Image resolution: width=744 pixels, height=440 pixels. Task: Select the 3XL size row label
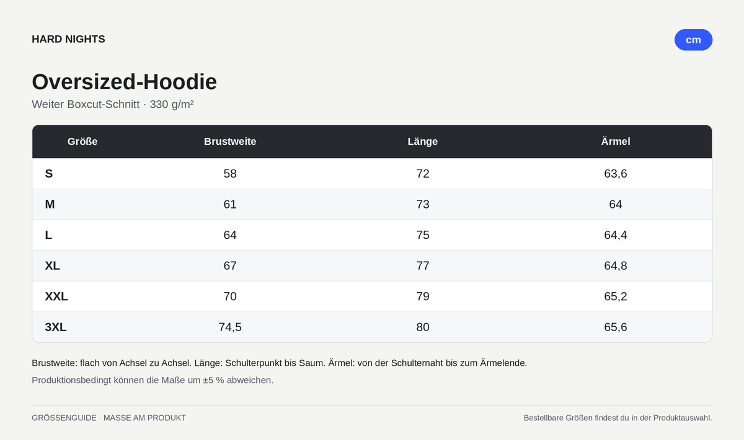click(x=56, y=327)
